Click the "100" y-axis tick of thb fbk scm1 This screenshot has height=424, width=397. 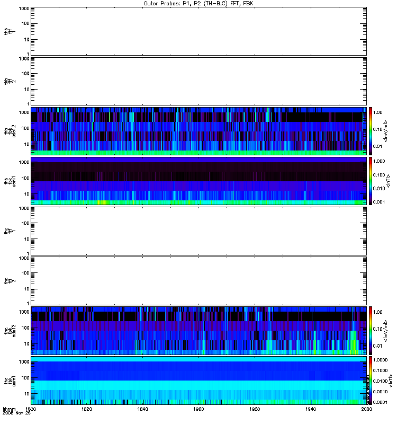coord(25,178)
